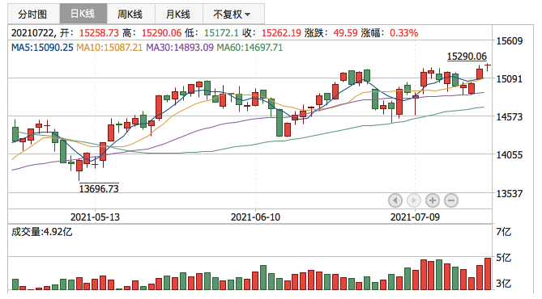Click the 15609 price axis value
Viewport: 542px width, 299px height.
tap(510, 41)
